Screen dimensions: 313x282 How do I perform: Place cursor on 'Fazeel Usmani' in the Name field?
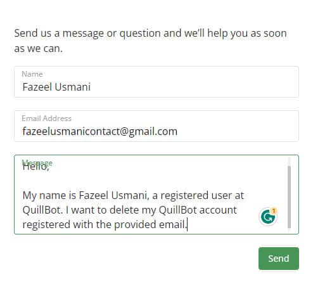[x=56, y=87]
